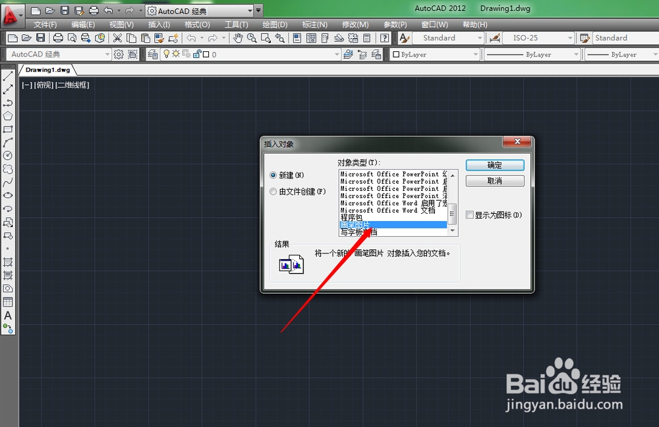The height and width of the screenshot is (427, 659).
Task: Open the 文件(F) menu
Action: pos(45,25)
